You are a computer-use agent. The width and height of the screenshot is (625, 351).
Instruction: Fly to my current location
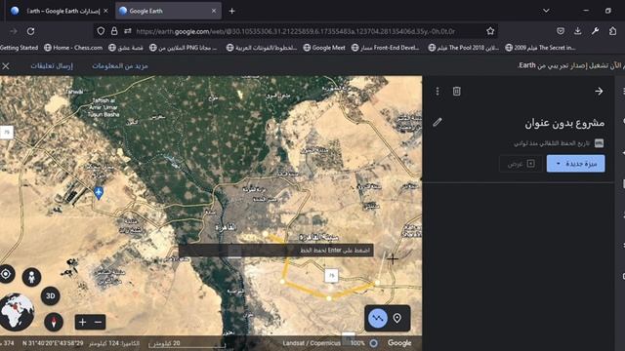[x=6, y=274]
